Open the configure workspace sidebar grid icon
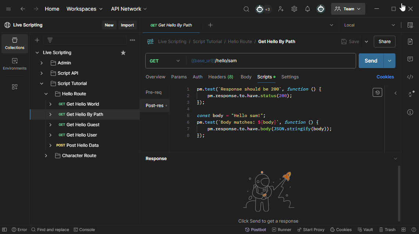 [15, 87]
